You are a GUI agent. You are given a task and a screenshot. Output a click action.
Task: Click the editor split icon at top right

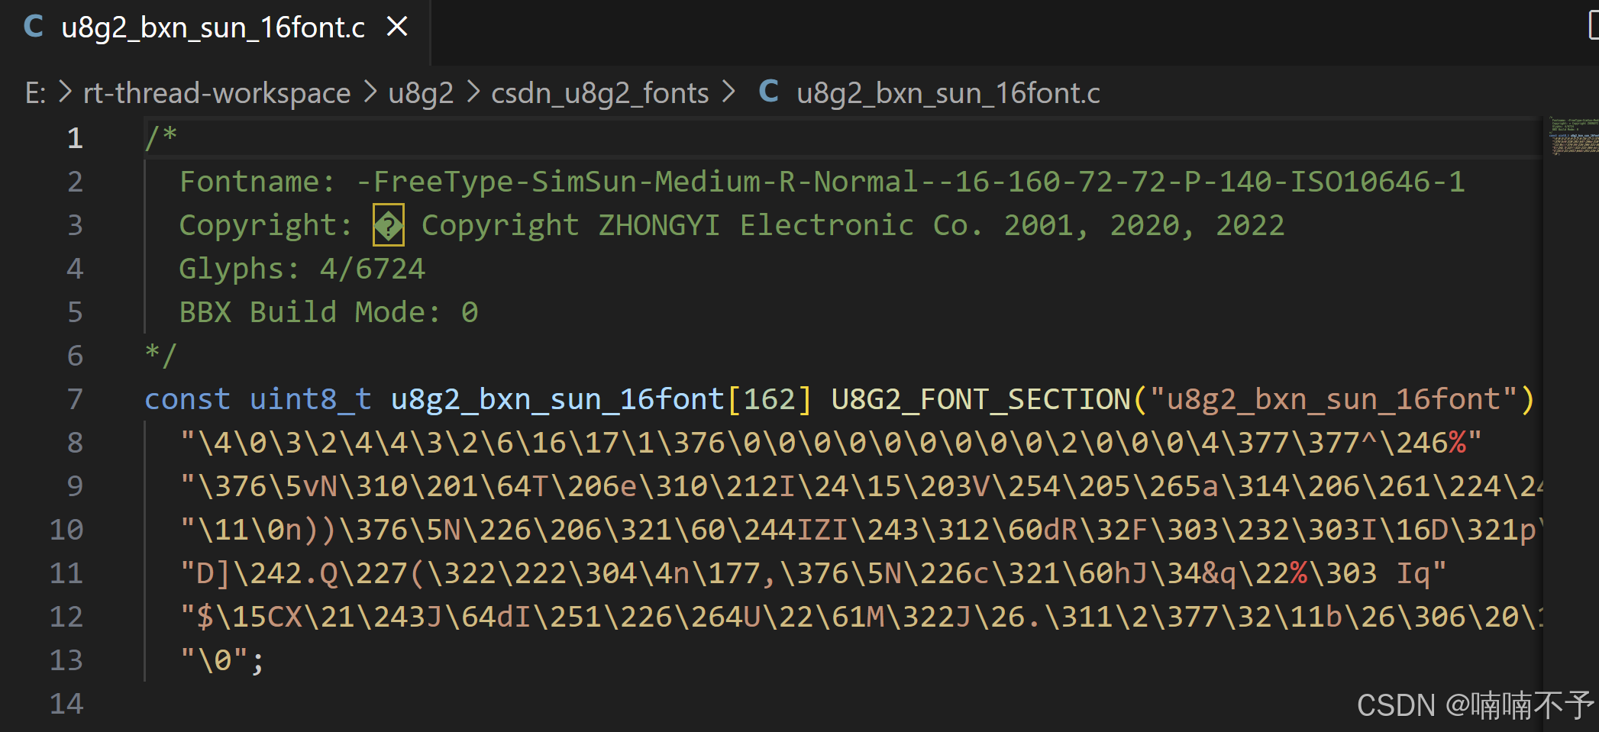coord(1592,25)
